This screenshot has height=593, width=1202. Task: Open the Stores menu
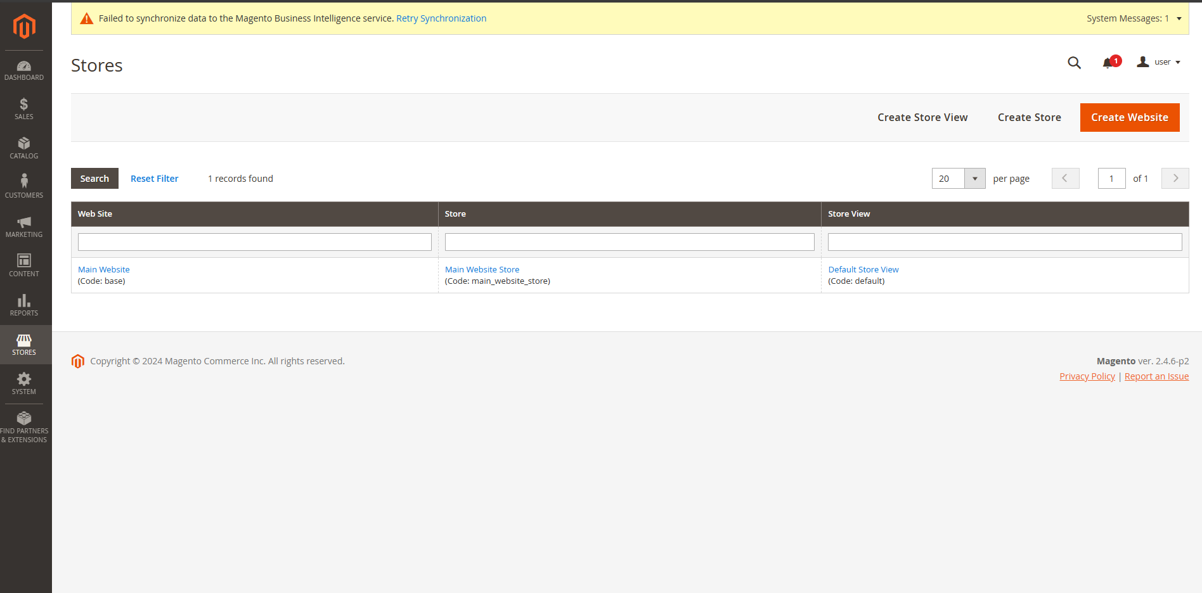[24, 345]
